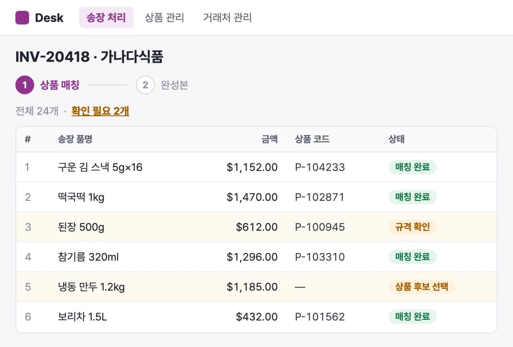The image size is (513, 347).
Task: Click the $432.00 amount
Action: tap(257, 317)
